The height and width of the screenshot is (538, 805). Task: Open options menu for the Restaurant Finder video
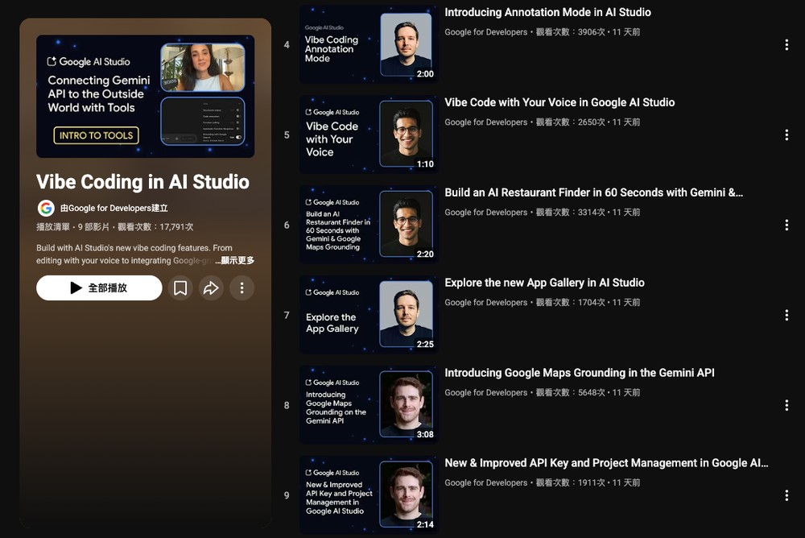tap(786, 225)
